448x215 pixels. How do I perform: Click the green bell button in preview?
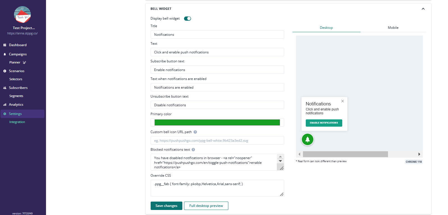tap(307, 140)
